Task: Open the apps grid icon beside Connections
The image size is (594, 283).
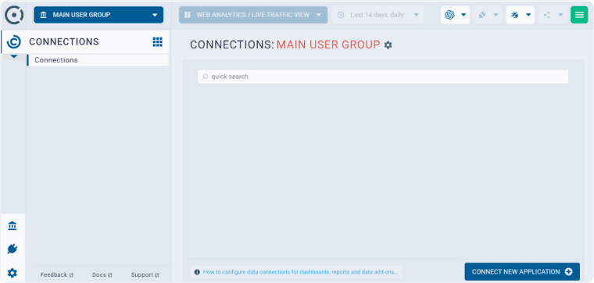Action: [x=158, y=41]
